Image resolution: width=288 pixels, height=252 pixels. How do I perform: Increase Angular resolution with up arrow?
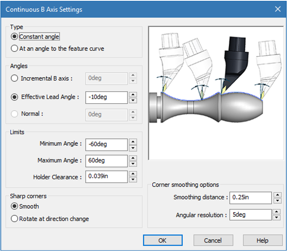pyautogui.click(x=276, y=212)
